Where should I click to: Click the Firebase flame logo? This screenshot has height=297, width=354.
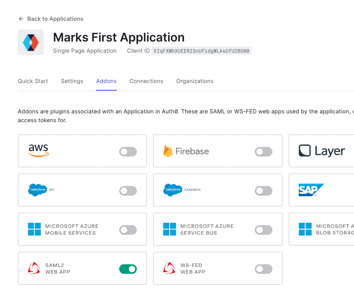[x=168, y=151]
